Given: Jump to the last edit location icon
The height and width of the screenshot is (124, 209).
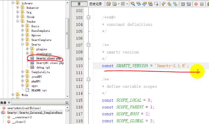Looking at the screenshot, I should 109,4.
